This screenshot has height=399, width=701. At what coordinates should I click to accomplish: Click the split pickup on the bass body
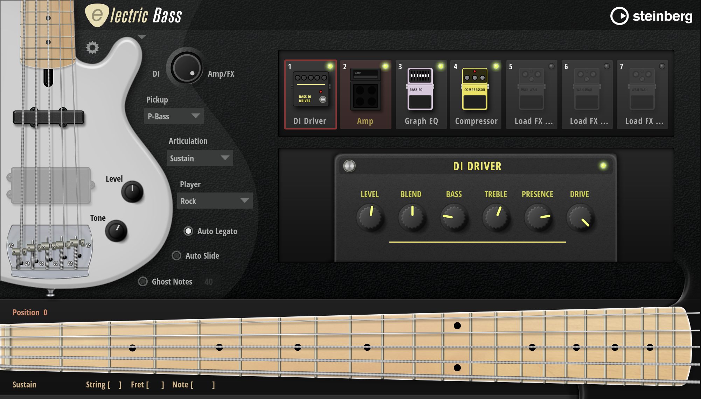(48, 117)
